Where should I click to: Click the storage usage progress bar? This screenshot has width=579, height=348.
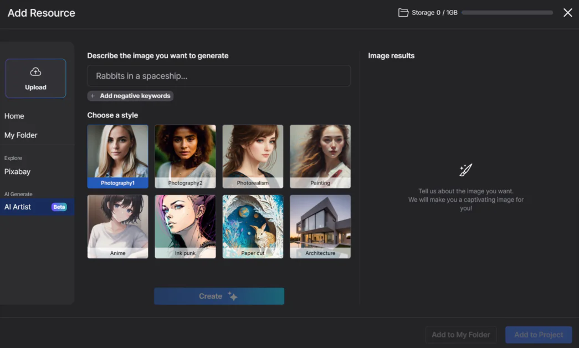coord(507,13)
